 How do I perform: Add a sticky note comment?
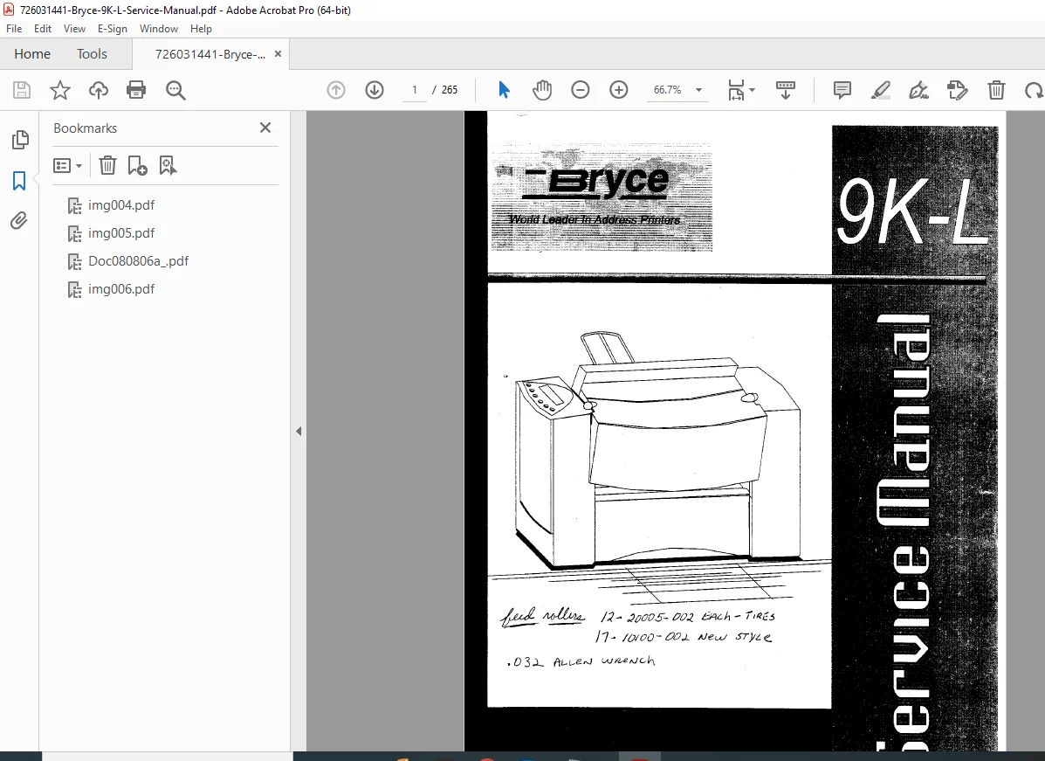[x=842, y=90]
